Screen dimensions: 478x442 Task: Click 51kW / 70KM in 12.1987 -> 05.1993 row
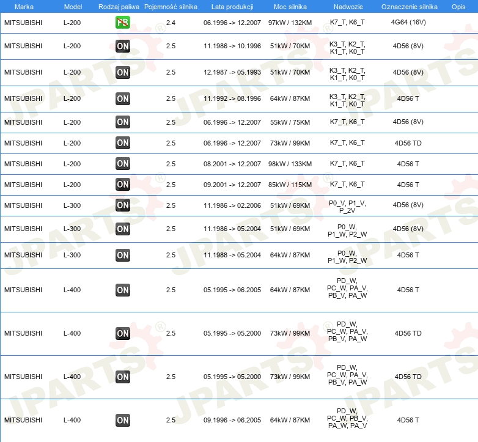click(x=290, y=72)
